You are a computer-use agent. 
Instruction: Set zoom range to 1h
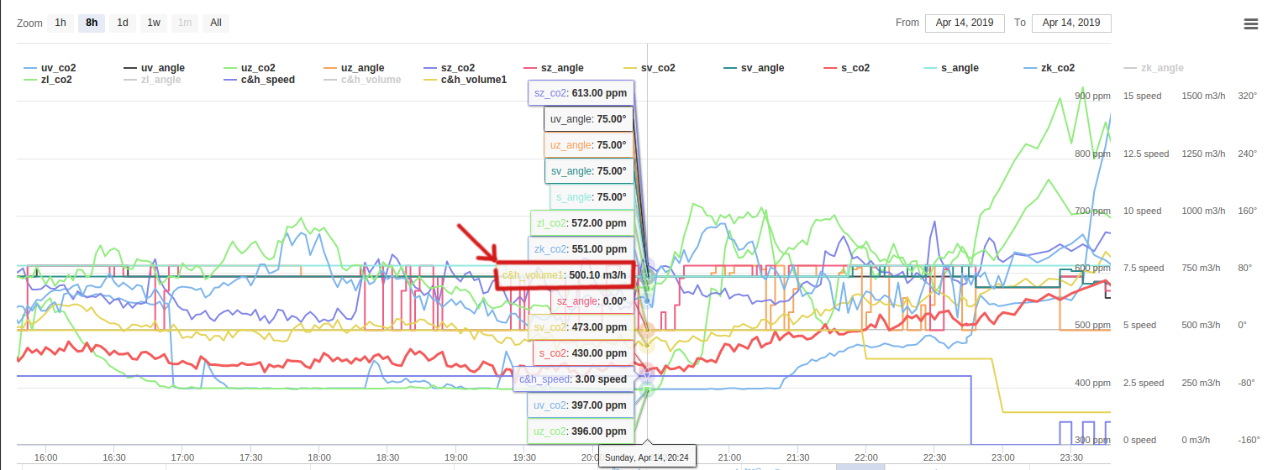tap(60, 23)
